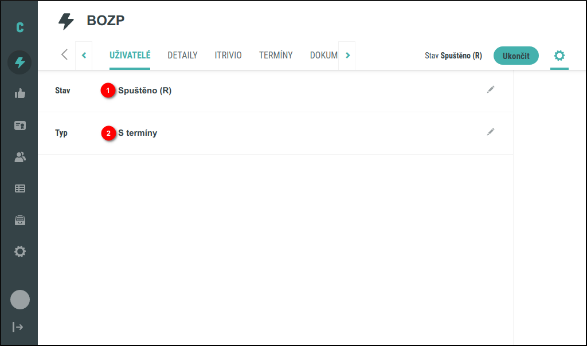Viewport: 587px width, 346px height.
Task: Open the thumbs-up approvals section
Action: pos(19,93)
